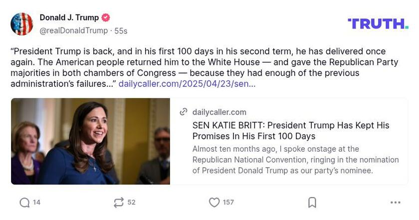Open the dailycaller.com/2025/04/23 link in post text
419x220 pixels.
[x=187, y=84]
